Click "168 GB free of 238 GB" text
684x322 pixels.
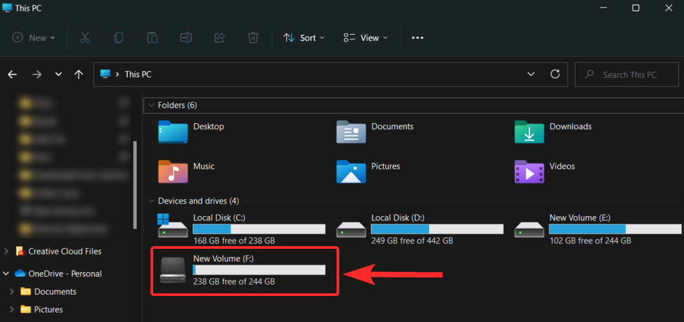tap(234, 241)
